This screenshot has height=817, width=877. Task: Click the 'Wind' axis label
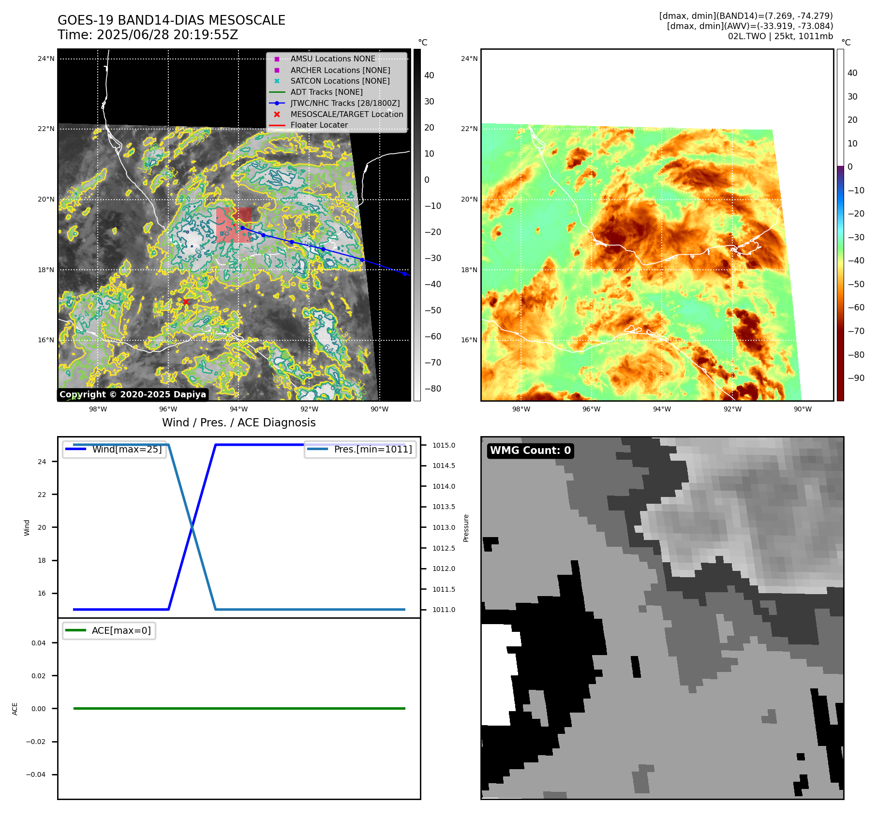[27, 527]
